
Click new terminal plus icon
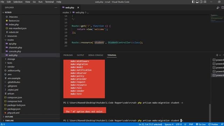217,55
